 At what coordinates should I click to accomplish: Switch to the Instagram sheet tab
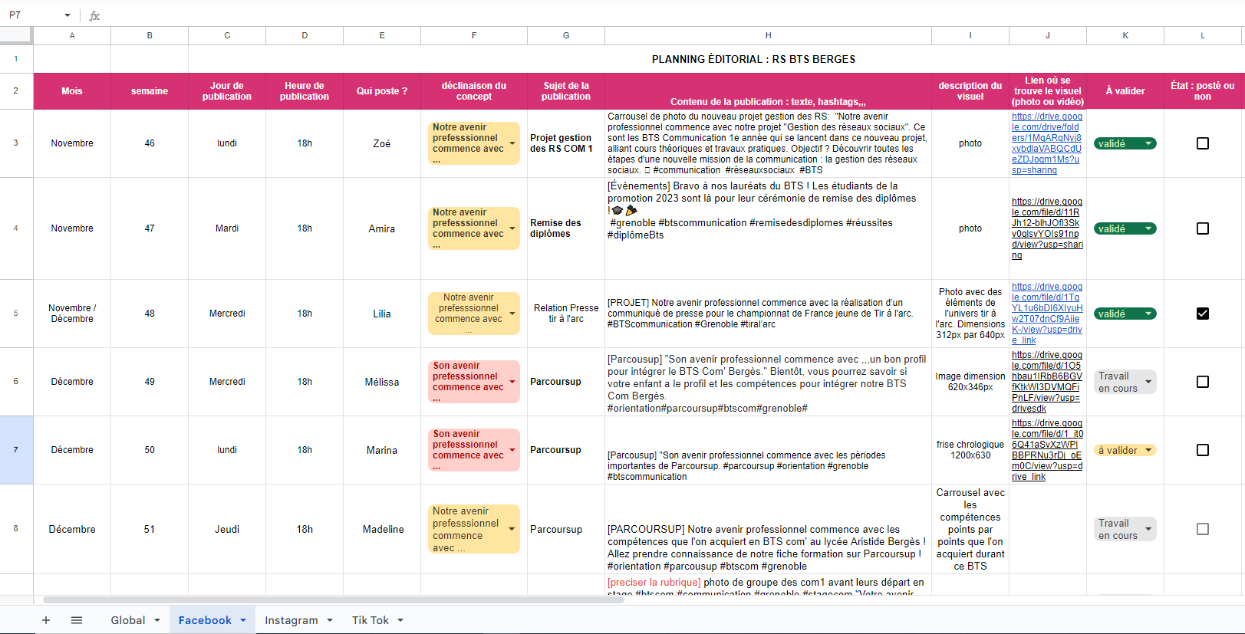pos(291,620)
